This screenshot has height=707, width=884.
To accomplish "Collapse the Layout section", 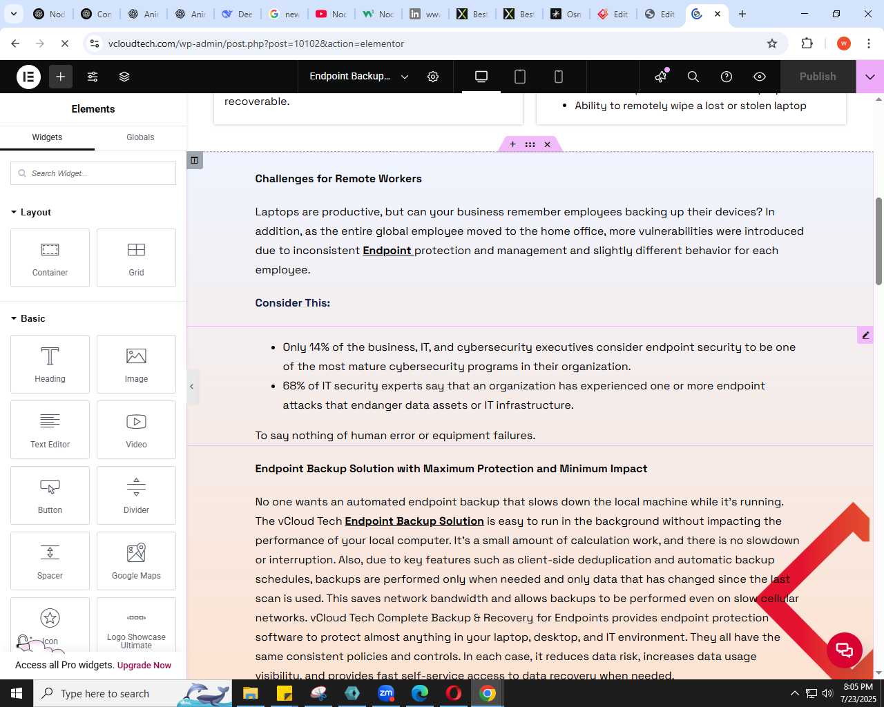I will point(31,212).
